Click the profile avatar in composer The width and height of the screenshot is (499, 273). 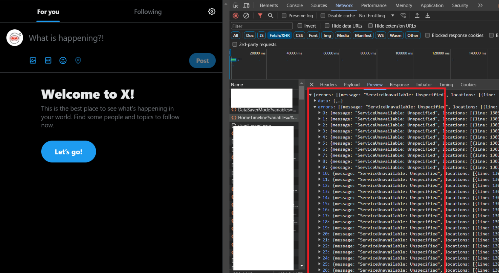coord(15,38)
